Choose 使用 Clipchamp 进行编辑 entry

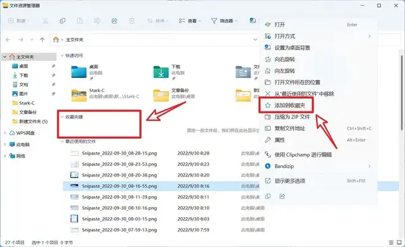[x=318, y=155]
